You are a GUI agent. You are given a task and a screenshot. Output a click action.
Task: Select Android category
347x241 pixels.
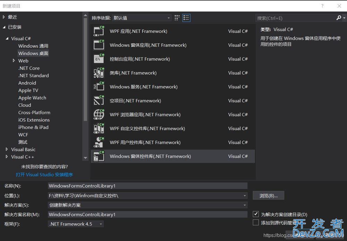[x=27, y=83]
